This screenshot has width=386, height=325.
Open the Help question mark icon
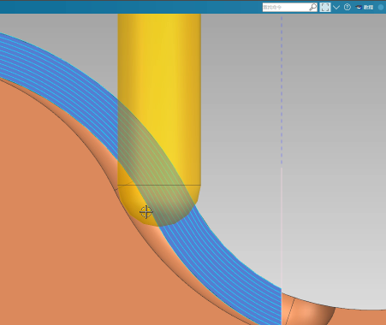347,7
